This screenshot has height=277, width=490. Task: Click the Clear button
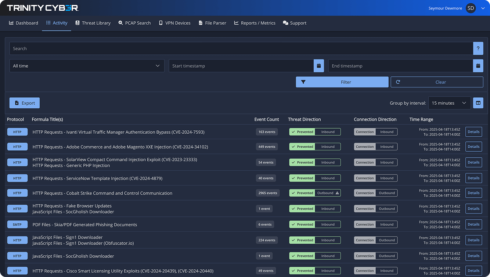[437, 82]
